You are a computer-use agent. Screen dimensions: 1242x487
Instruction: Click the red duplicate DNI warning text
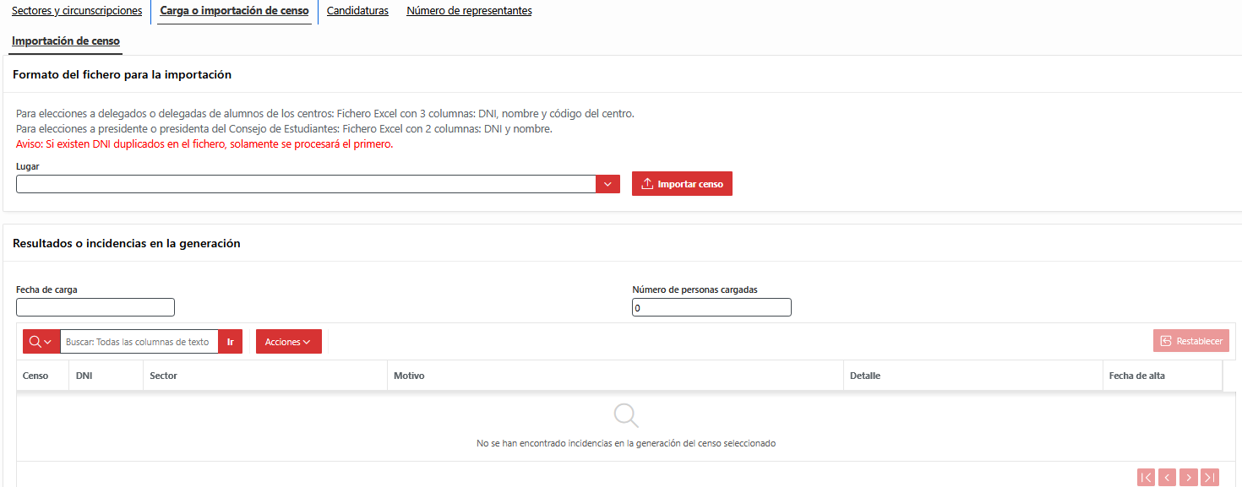click(x=204, y=144)
